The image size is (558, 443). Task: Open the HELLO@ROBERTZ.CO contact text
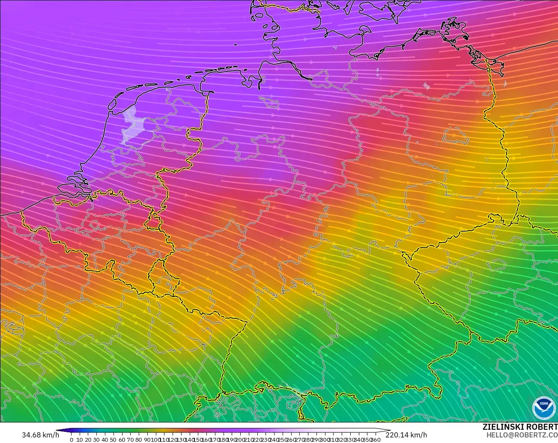522,435
